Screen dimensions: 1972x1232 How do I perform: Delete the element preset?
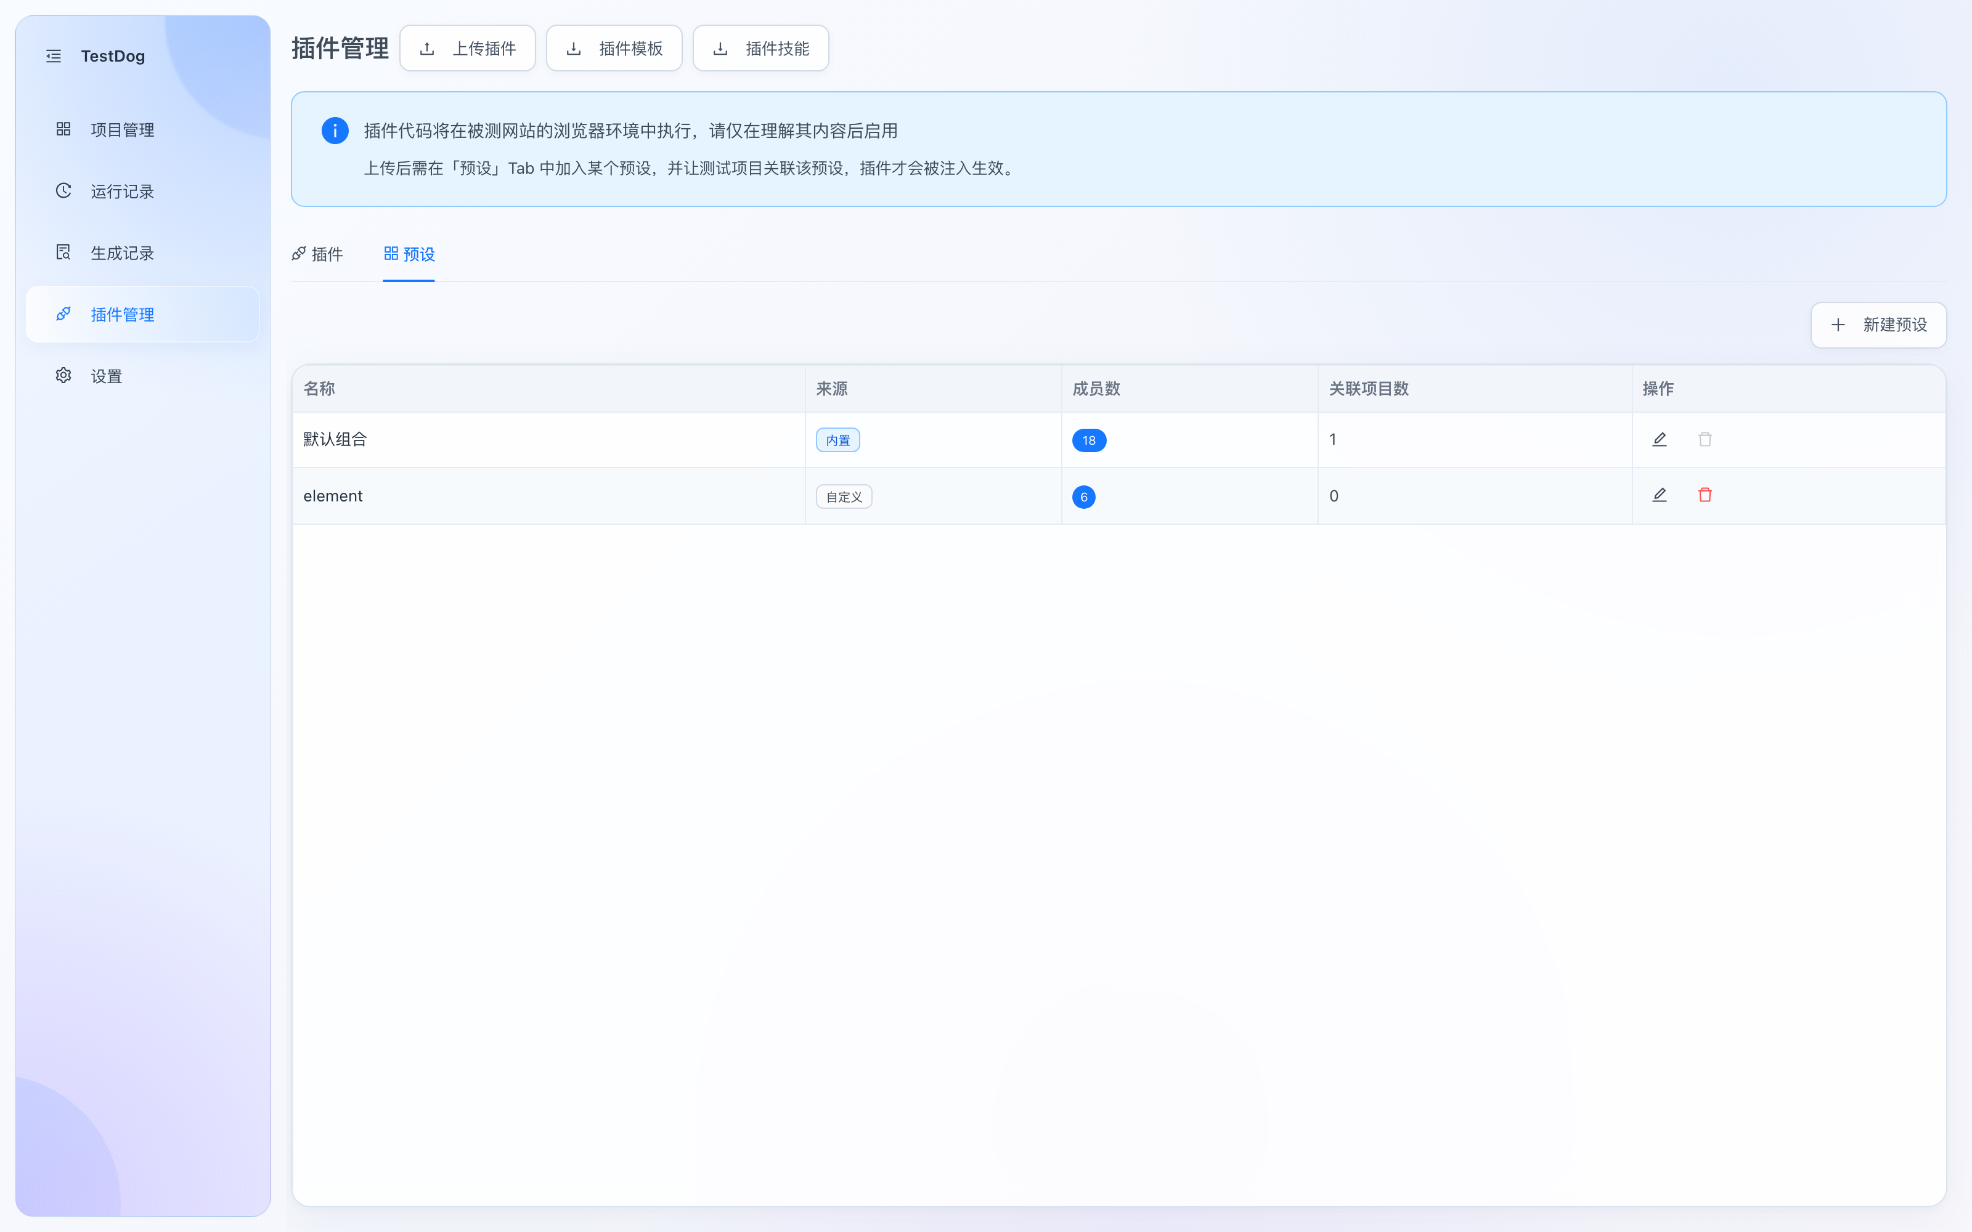click(x=1705, y=495)
